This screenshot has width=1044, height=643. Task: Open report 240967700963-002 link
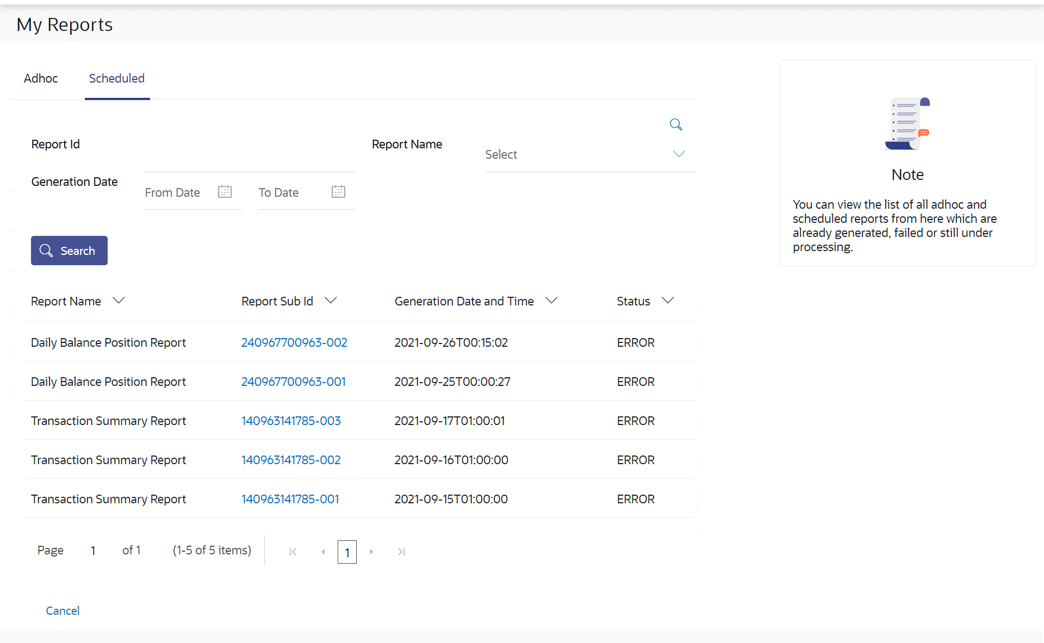pyautogui.click(x=294, y=342)
